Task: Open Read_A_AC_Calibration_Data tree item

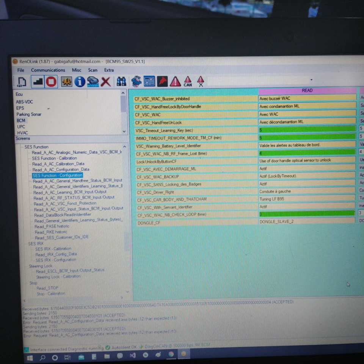Action: [58, 164]
